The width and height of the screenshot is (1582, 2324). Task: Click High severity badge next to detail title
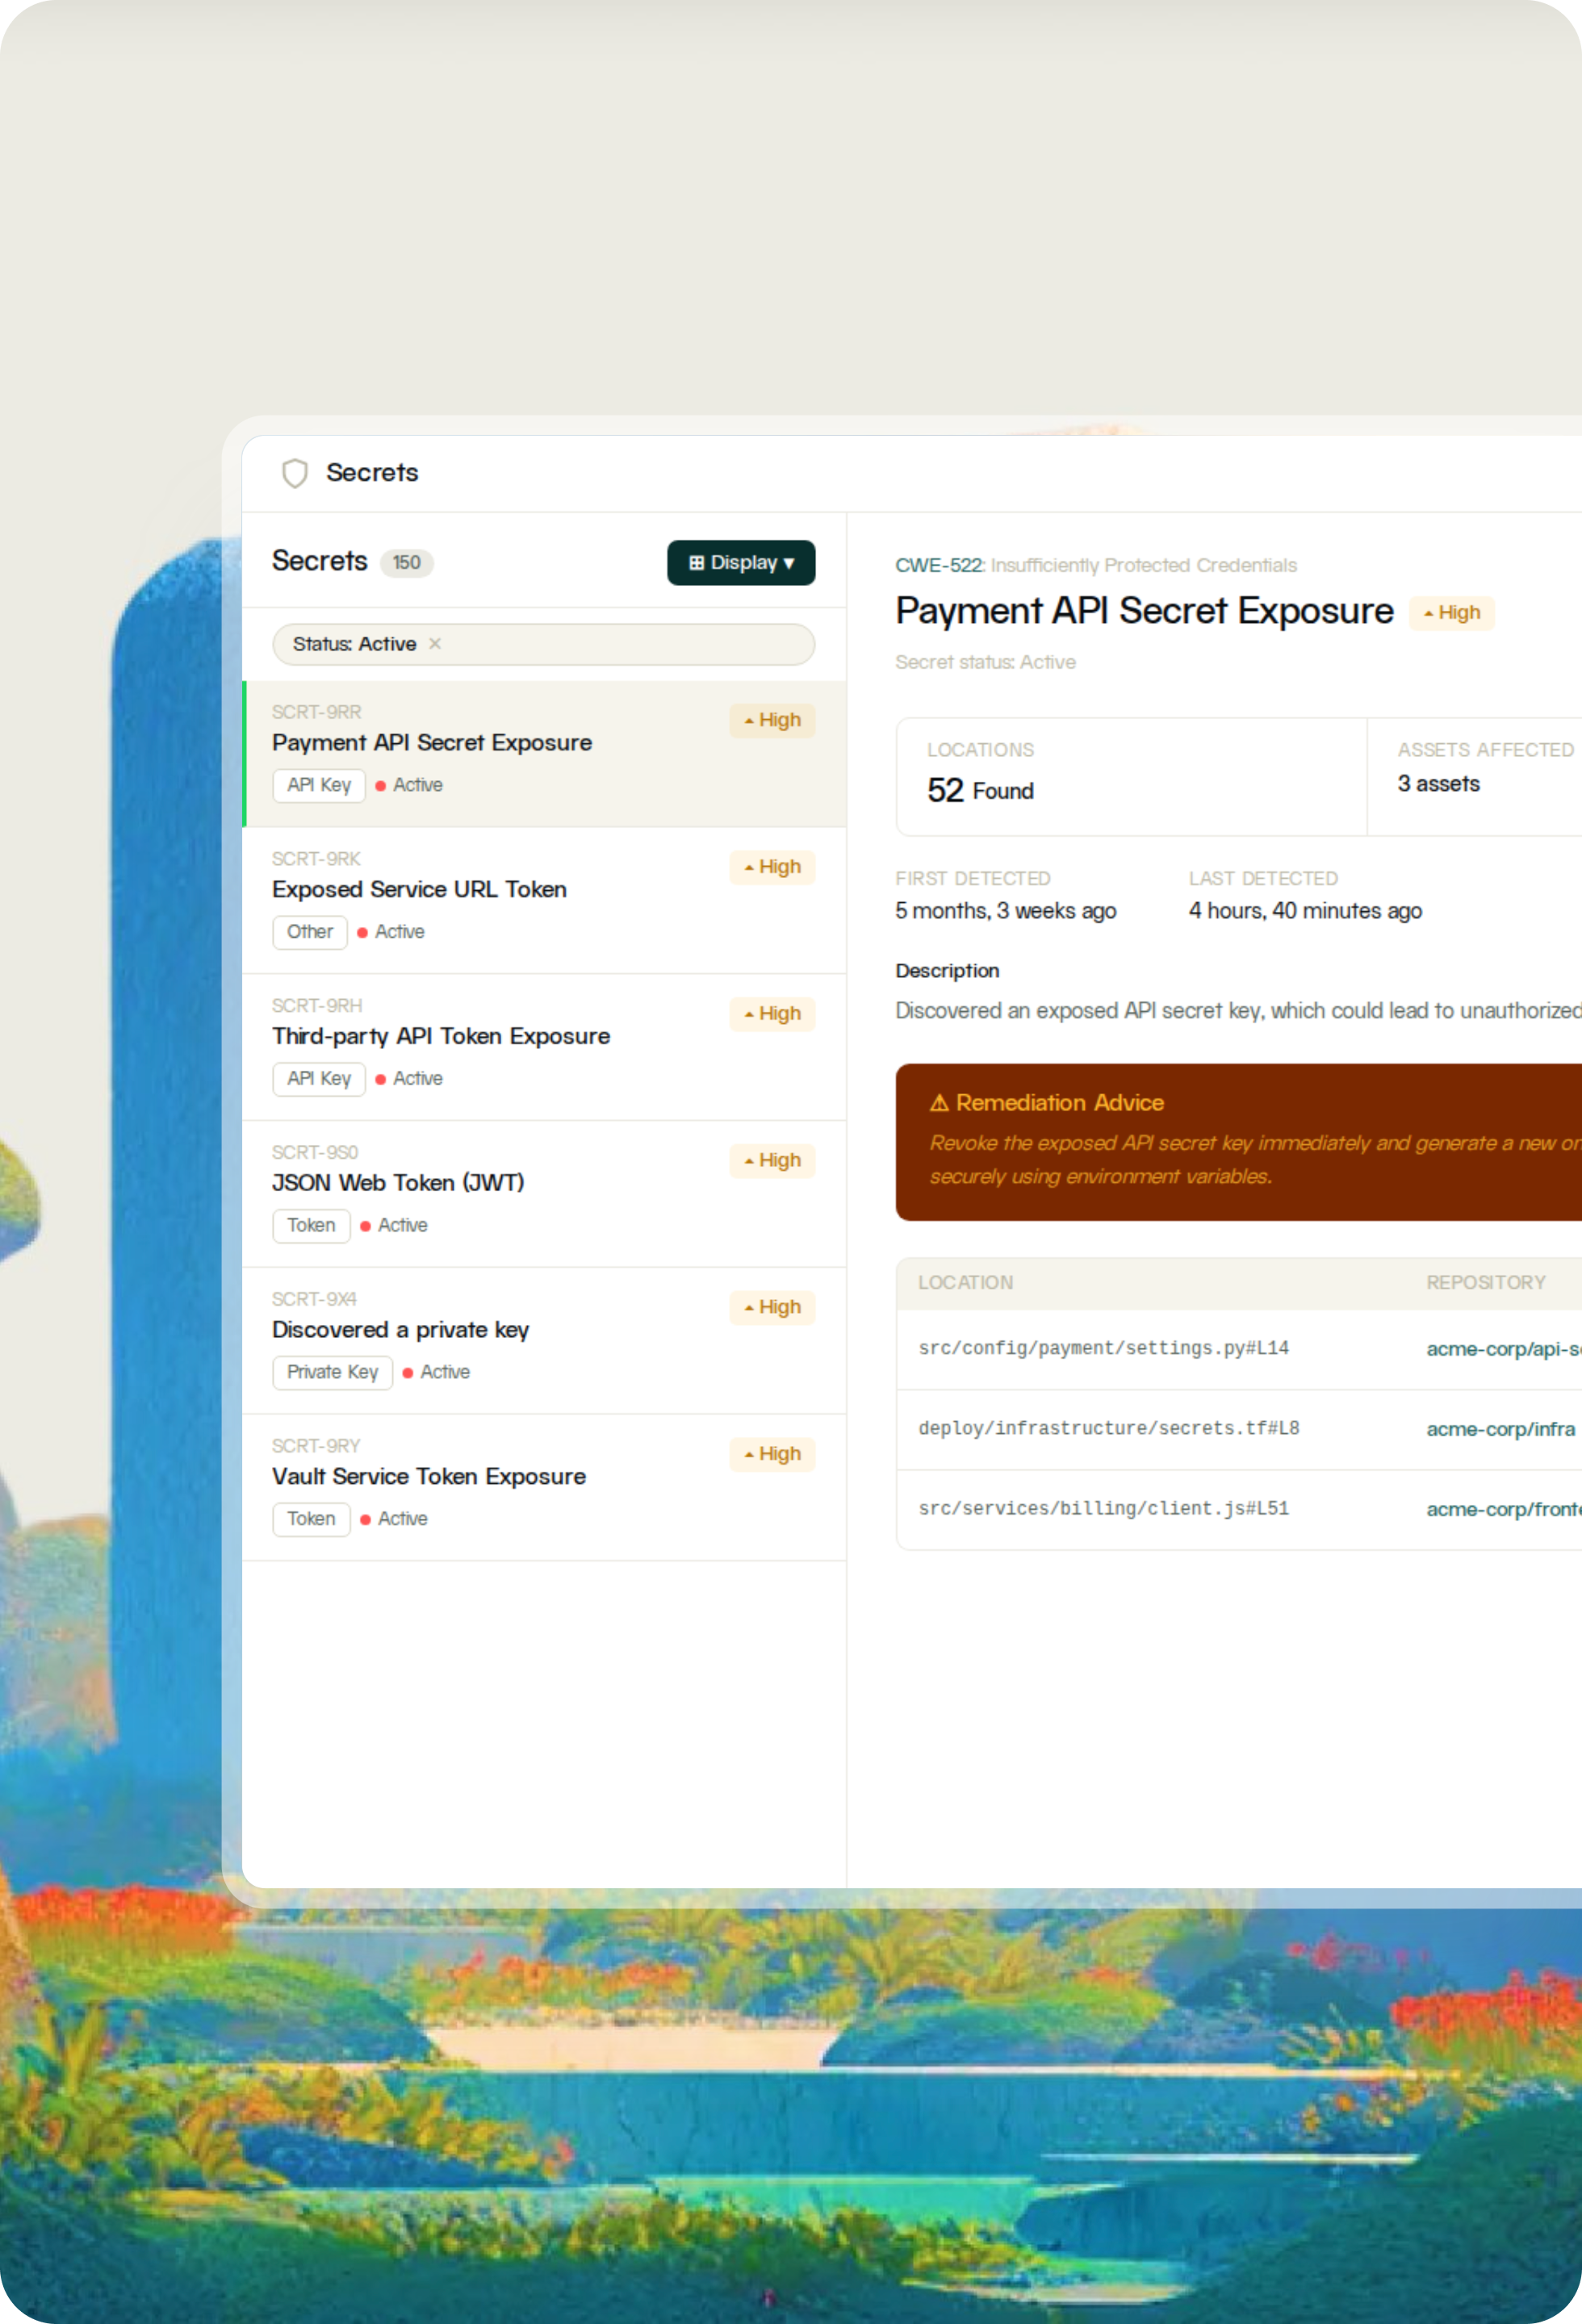(1451, 613)
